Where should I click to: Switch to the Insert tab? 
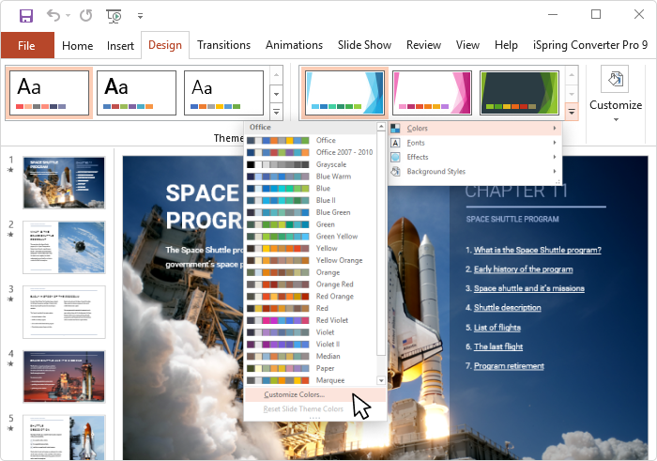[x=120, y=45]
